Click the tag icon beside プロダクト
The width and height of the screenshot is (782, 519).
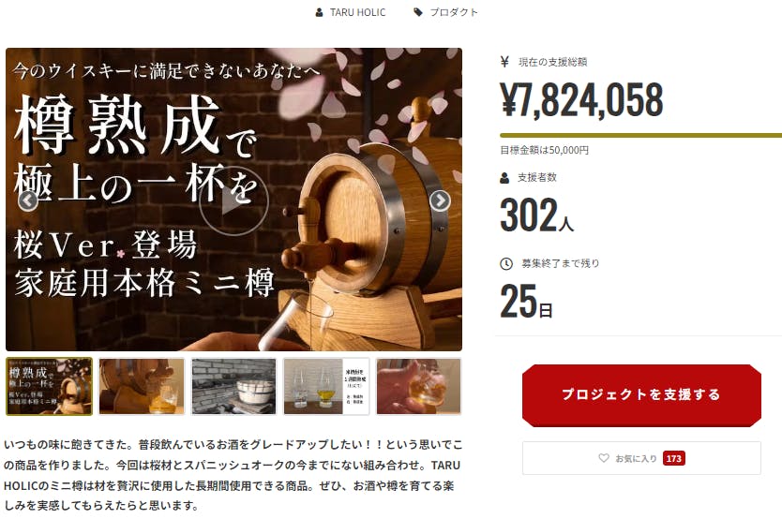tap(418, 12)
